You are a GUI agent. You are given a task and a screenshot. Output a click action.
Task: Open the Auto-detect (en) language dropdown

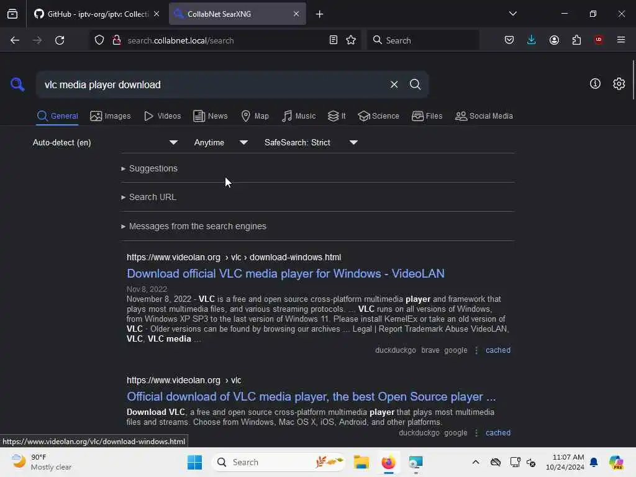click(105, 142)
